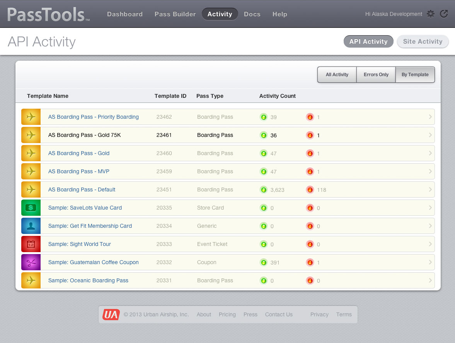Filter by Errors Only
This screenshot has height=343, width=455.
376,75
